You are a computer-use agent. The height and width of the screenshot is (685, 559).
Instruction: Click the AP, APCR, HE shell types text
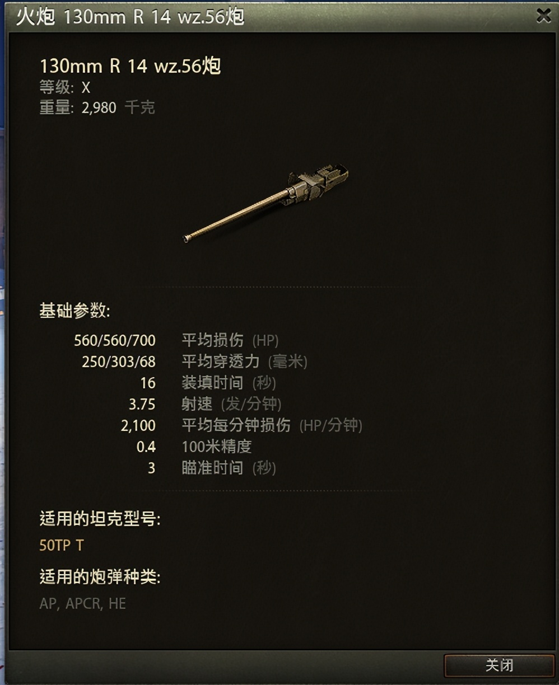coord(83,603)
